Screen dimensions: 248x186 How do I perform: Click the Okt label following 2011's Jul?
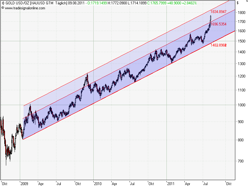[x=229, y=184]
